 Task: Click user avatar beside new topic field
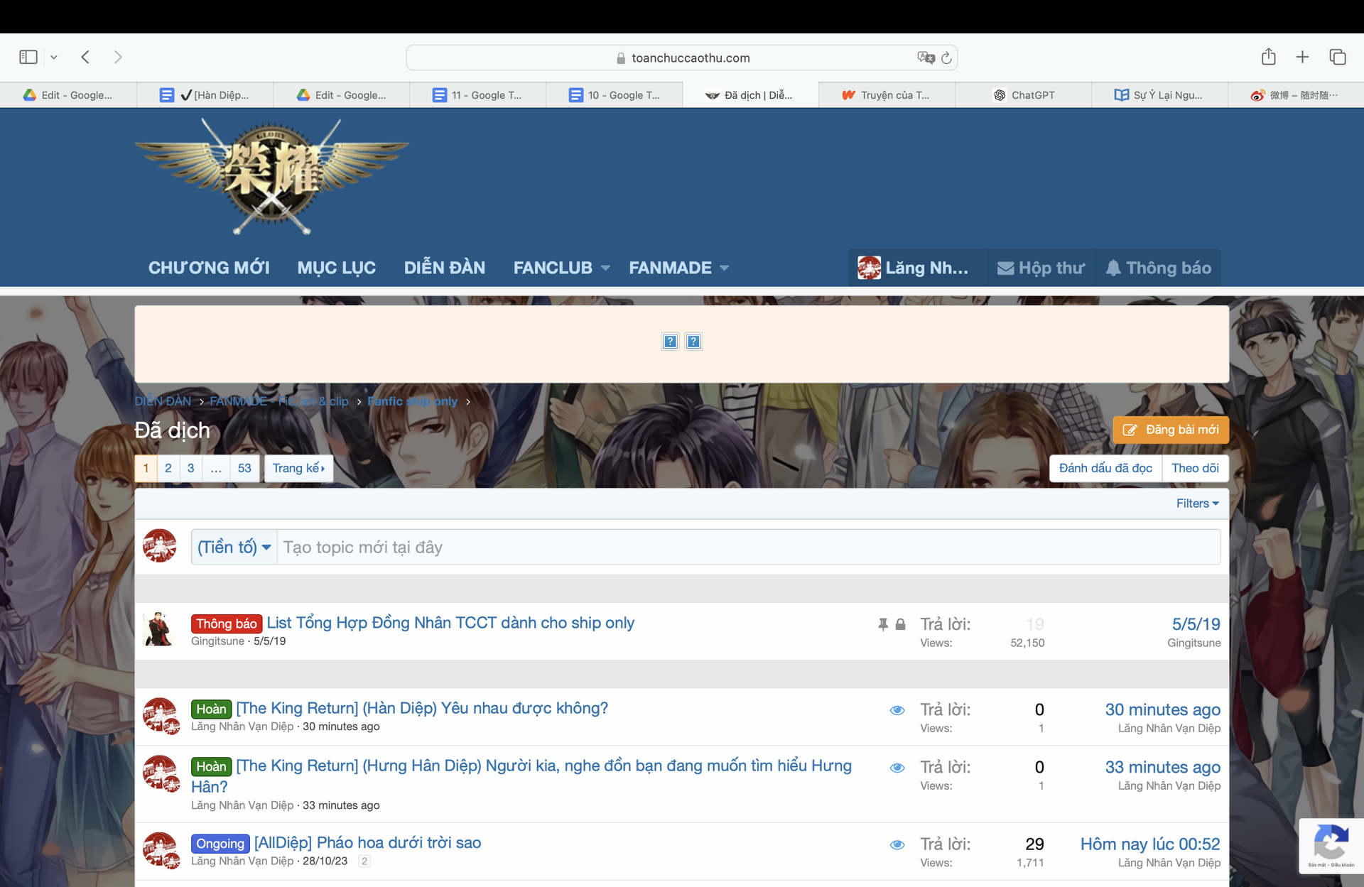[160, 545]
